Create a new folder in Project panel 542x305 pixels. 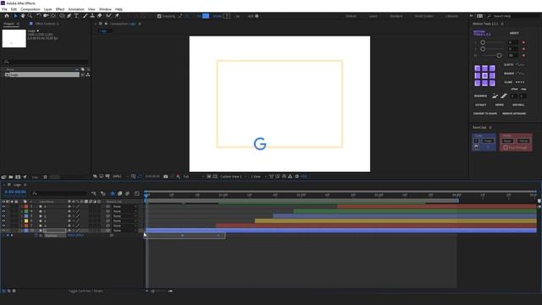11,177
